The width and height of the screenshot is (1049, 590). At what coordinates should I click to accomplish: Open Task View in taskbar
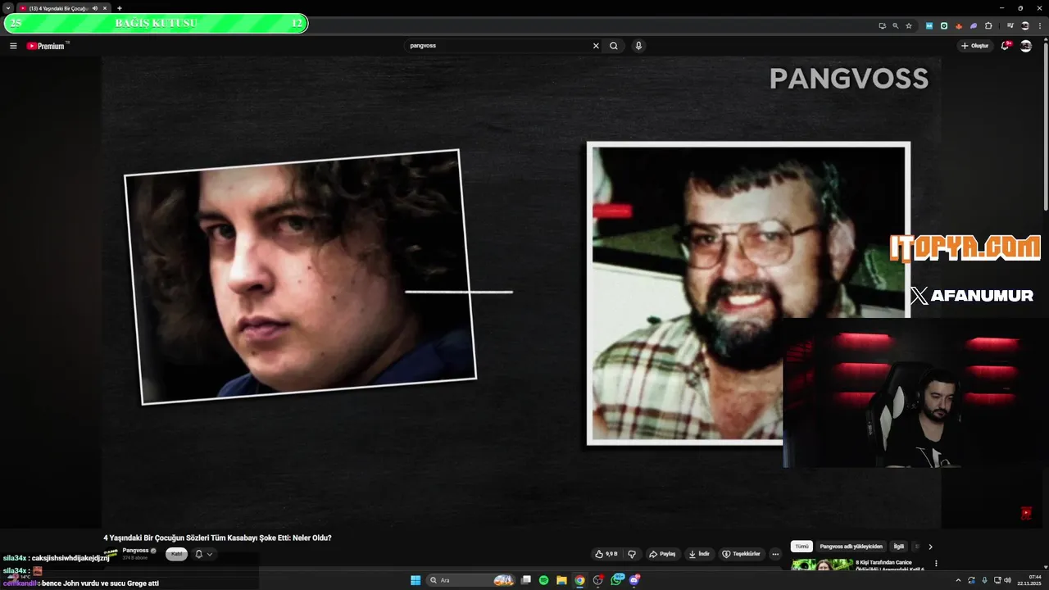[526, 580]
